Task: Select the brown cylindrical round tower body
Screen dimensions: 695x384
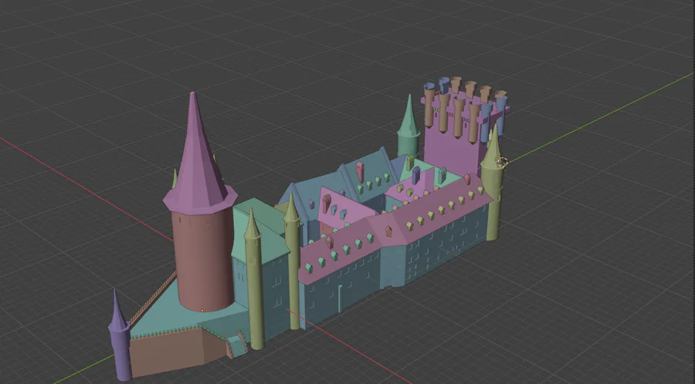Action: click(203, 261)
